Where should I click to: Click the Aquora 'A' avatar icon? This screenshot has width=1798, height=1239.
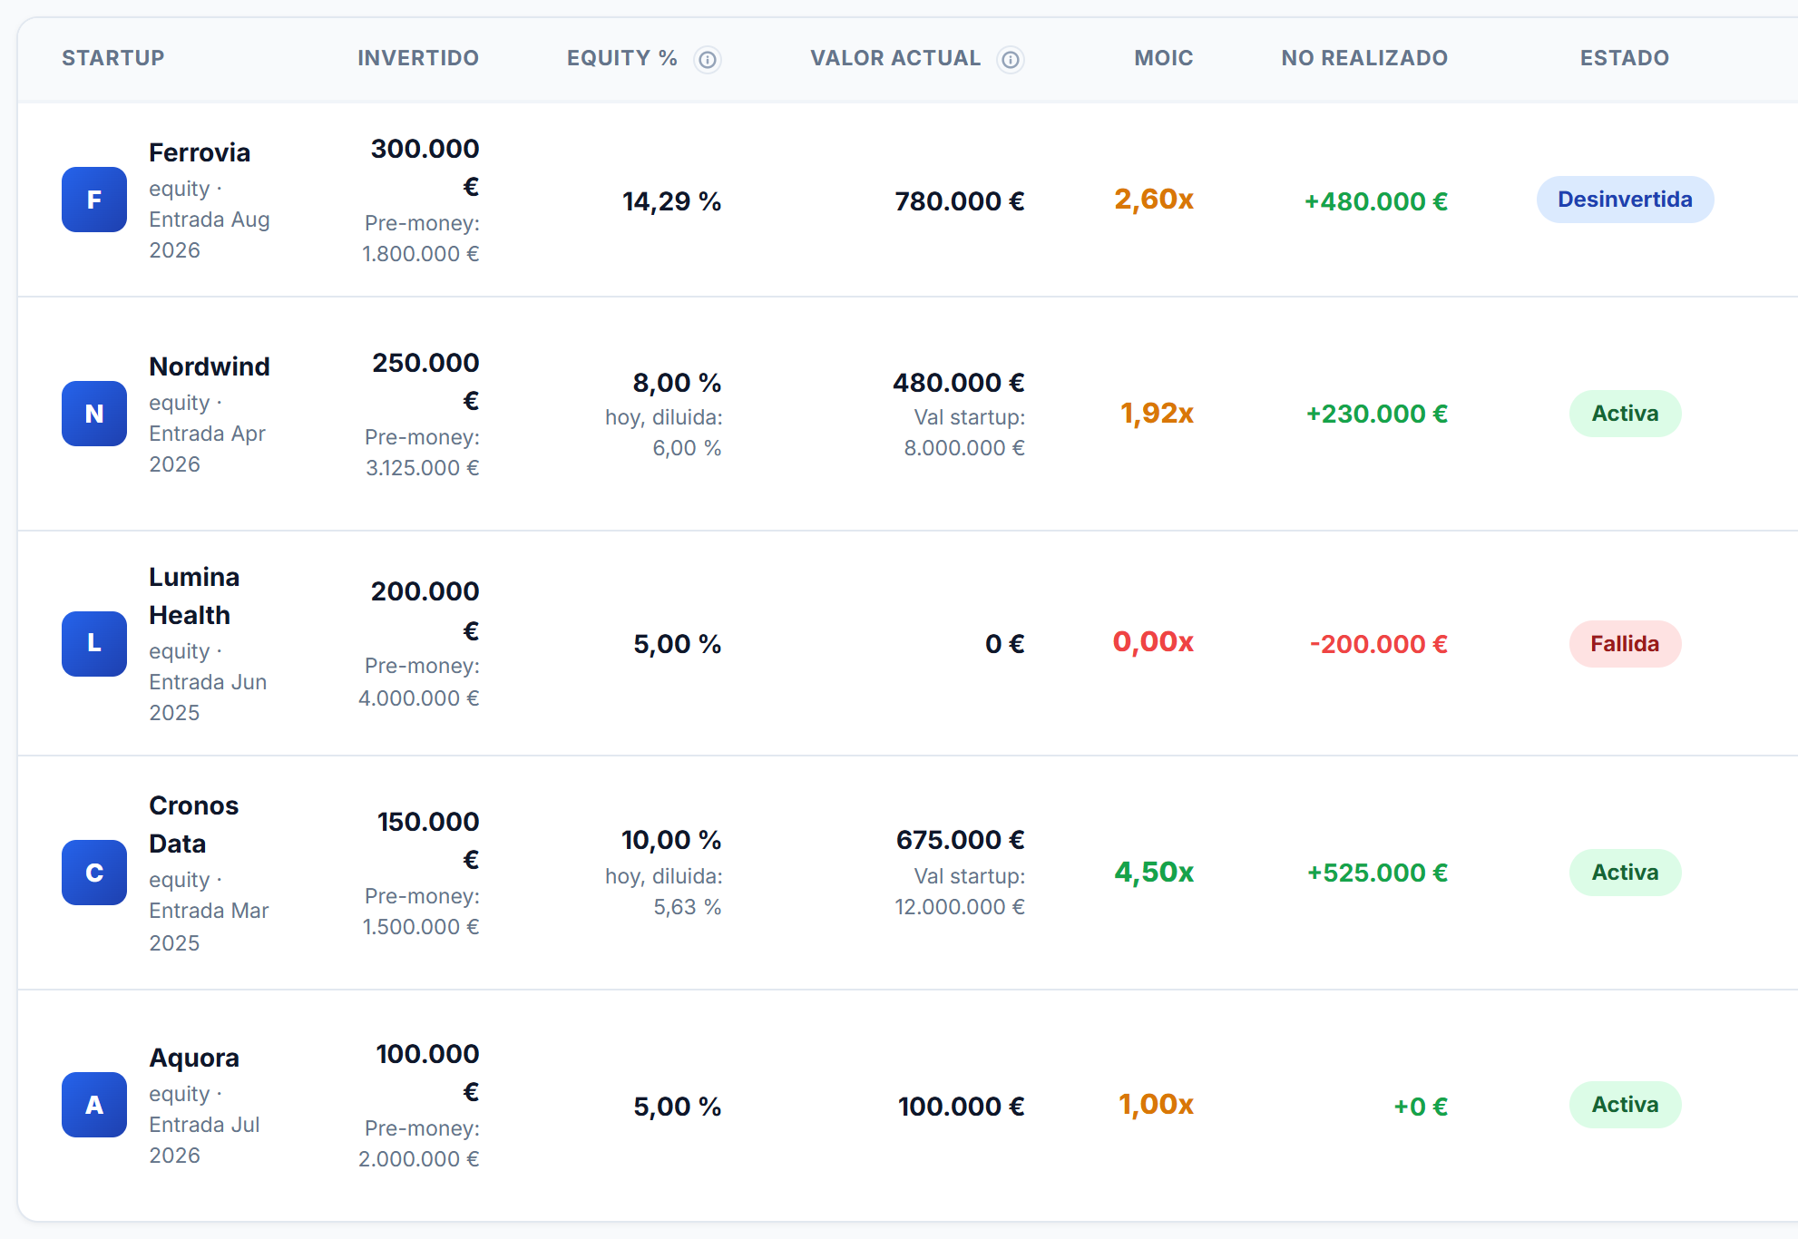pos(94,1105)
